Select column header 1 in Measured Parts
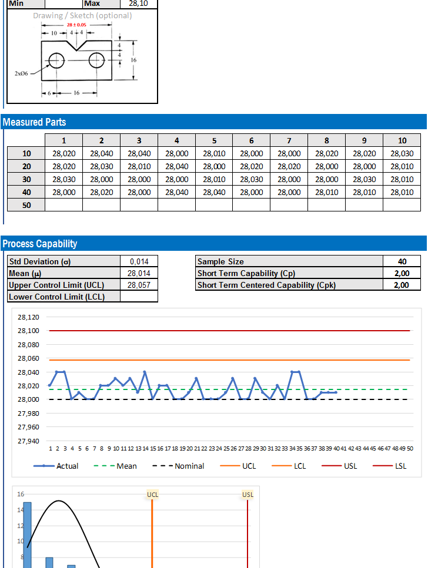Image resolution: width=428 pixels, height=568 pixels. coord(64,140)
